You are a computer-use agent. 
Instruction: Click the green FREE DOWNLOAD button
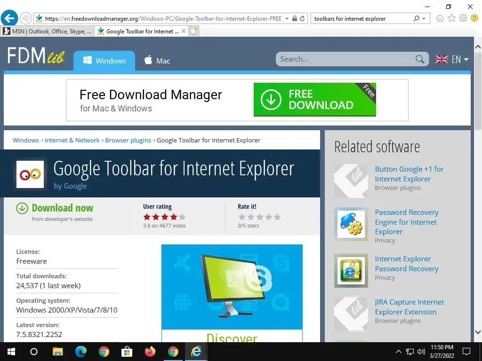coord(315,100)
